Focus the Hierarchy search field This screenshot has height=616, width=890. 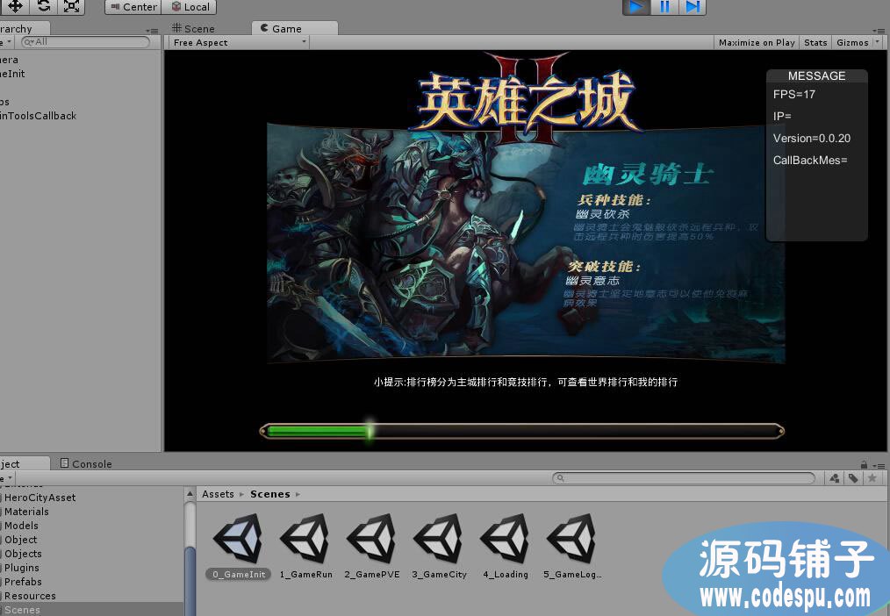click(85, 42)
